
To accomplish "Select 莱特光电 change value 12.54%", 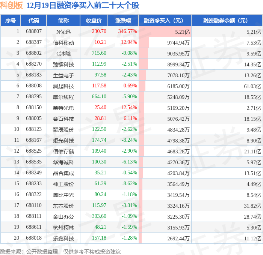I will coord(129,107).
